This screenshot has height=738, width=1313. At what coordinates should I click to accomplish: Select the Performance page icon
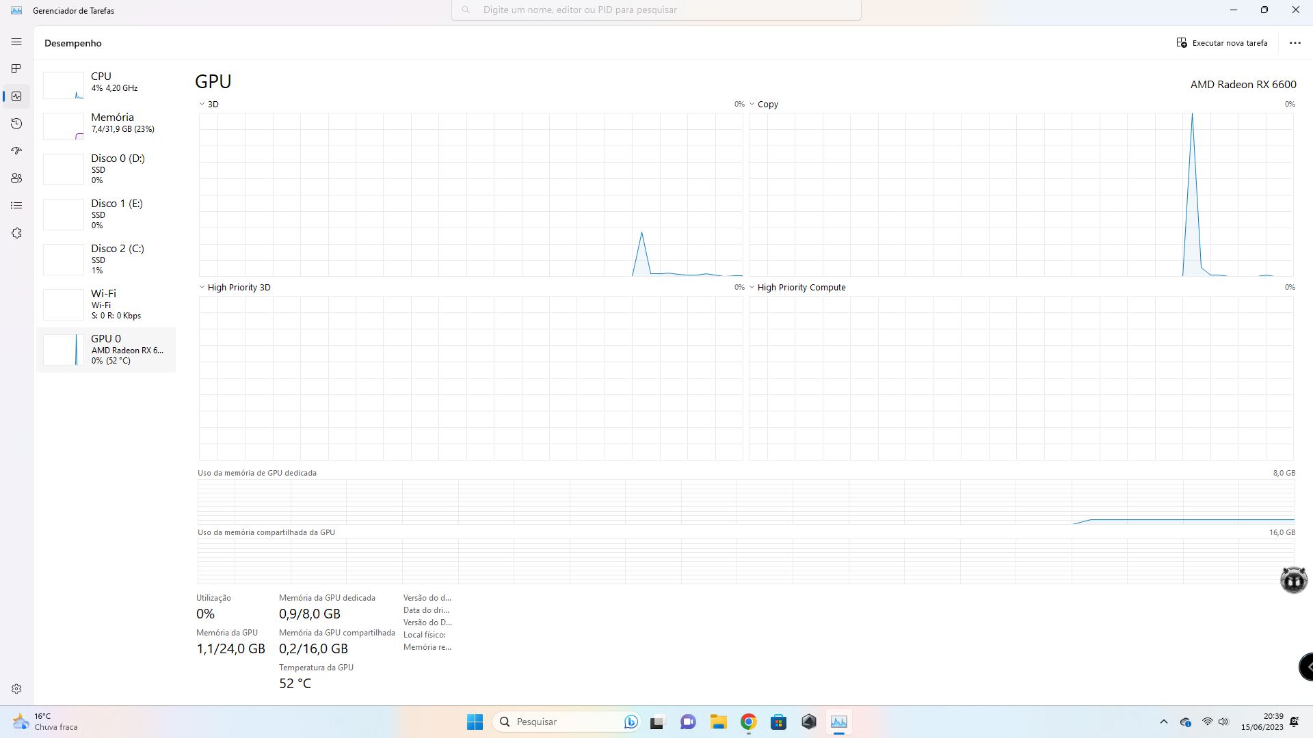pos(16,96)
